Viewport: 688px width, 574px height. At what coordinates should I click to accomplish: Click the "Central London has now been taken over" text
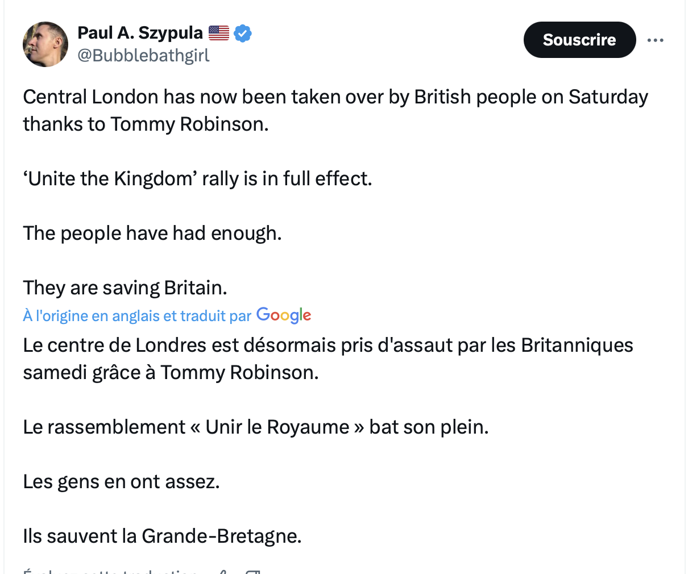point(335,110)
